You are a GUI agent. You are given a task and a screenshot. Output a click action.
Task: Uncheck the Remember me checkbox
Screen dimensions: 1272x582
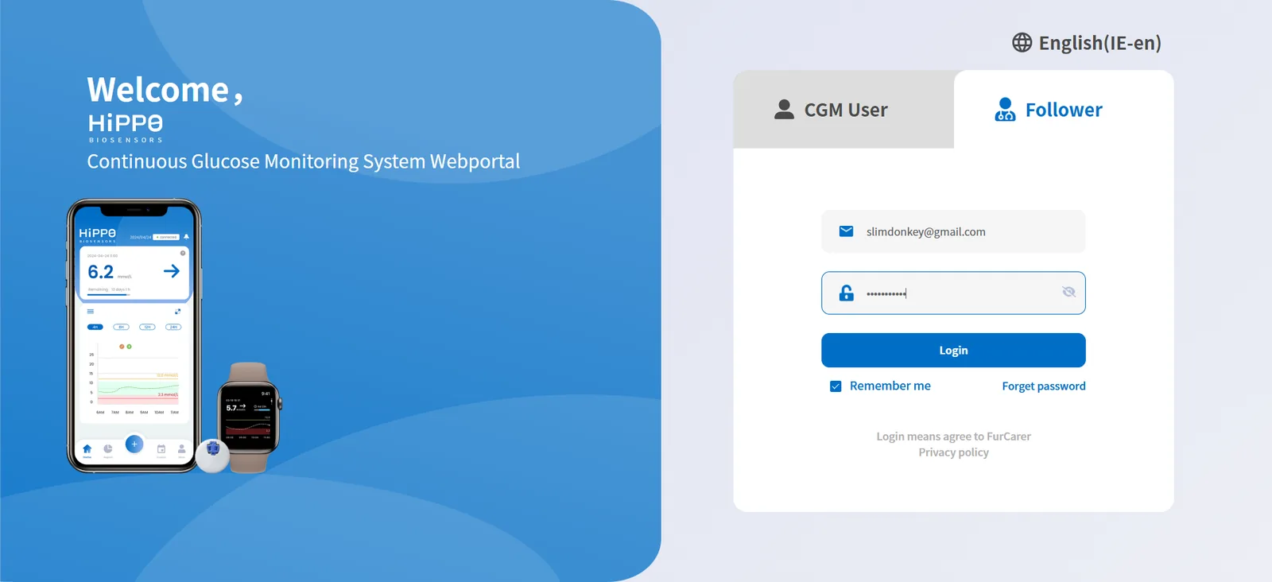[836, 386]
